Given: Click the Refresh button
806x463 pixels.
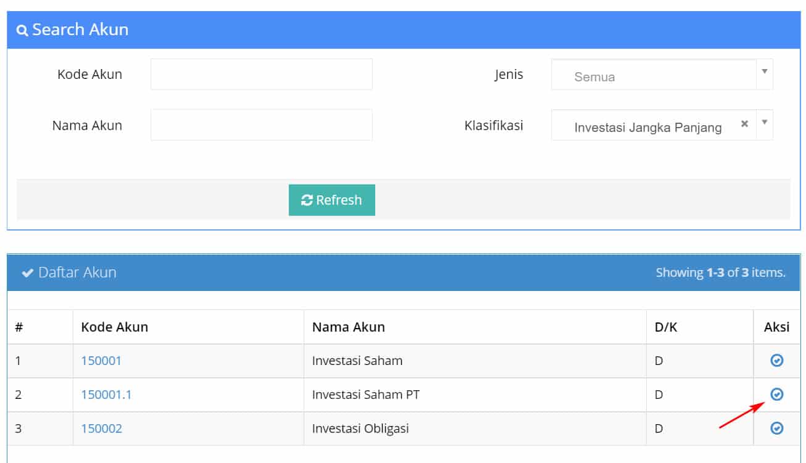Looking at the screenshot, I should [x=332, y=200].
